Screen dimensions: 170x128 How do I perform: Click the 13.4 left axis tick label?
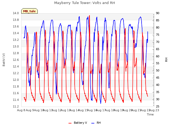16,33
